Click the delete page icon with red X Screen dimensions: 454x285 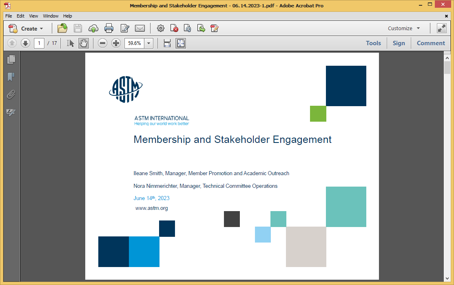(x=174, y=29)
